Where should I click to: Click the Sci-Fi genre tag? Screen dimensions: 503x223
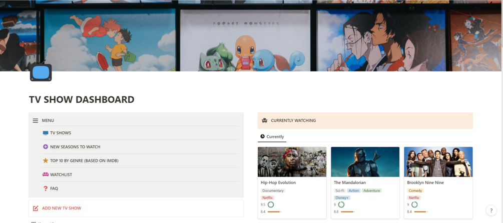pyautogui.click(x=340, y=190)
